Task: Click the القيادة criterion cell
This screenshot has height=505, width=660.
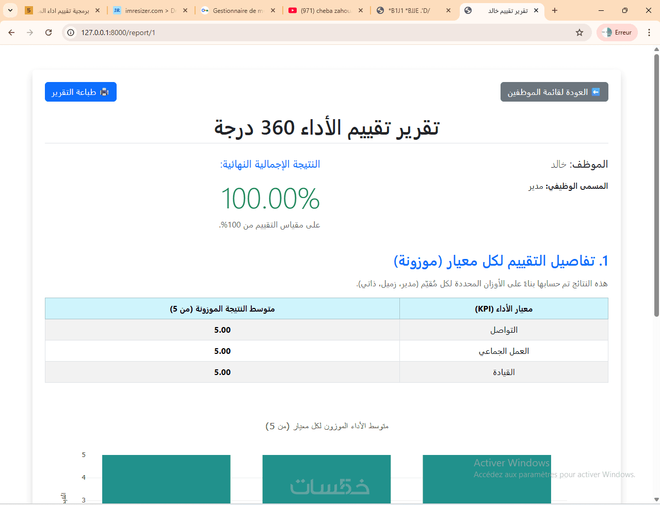Action: (504, 372)
